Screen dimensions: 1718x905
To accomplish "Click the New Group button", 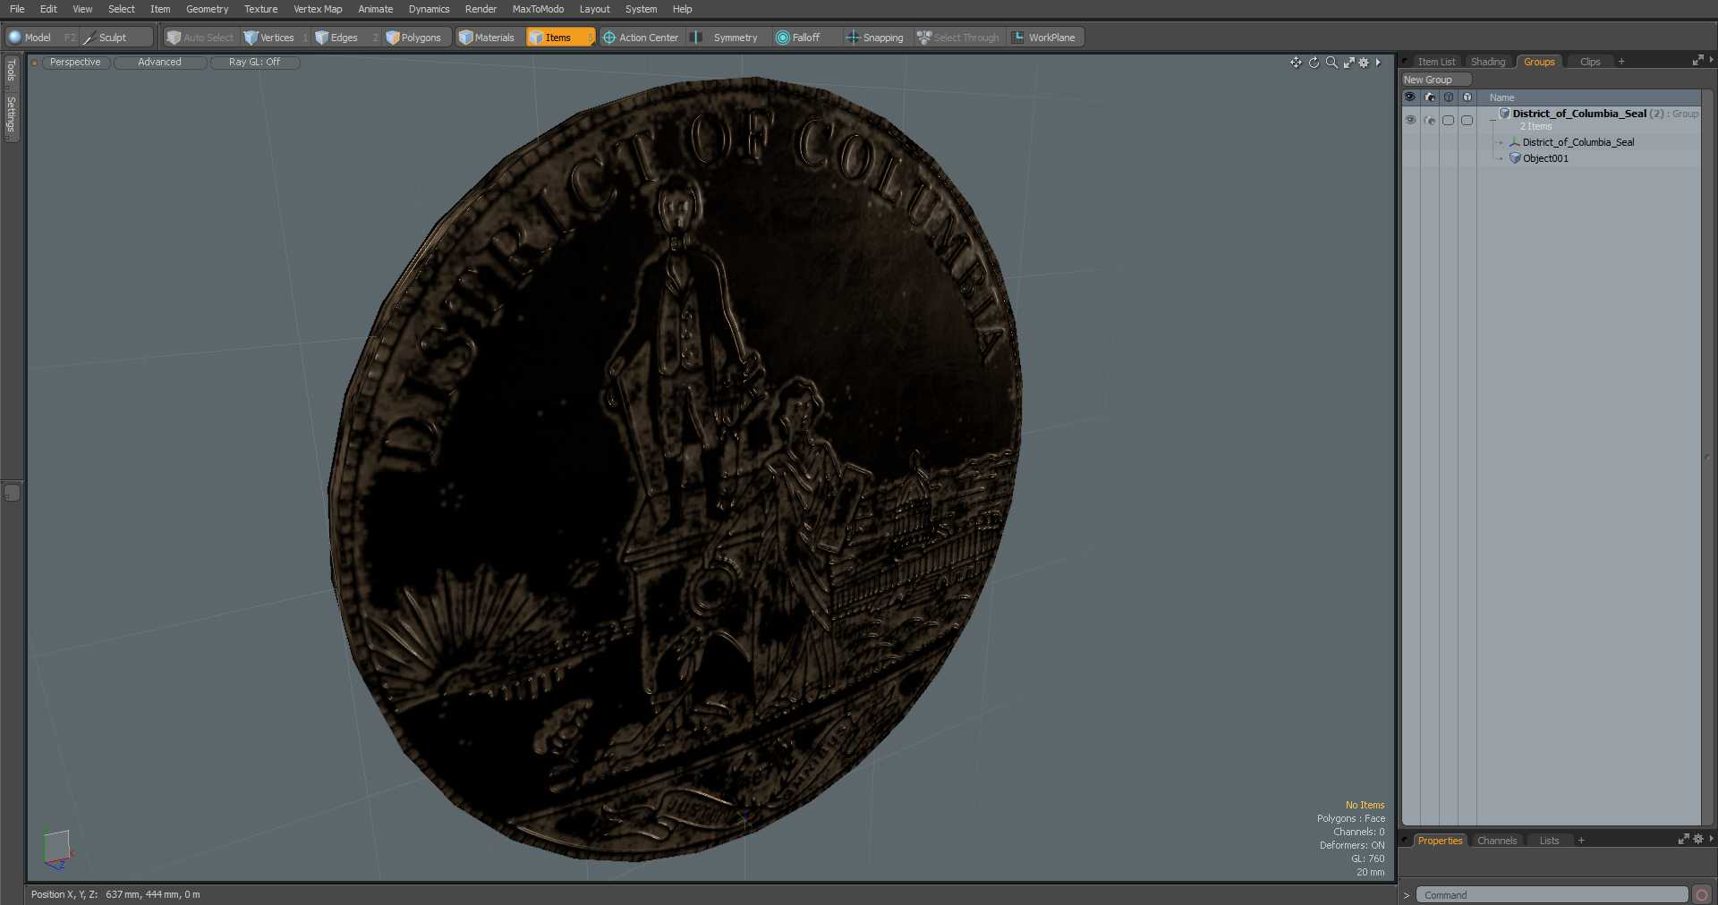I will click(1436, 80).
